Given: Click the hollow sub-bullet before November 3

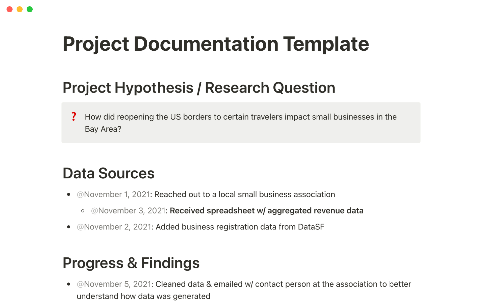Looking at the screenshot, I should pyautogui.click(x=83, y=211).
